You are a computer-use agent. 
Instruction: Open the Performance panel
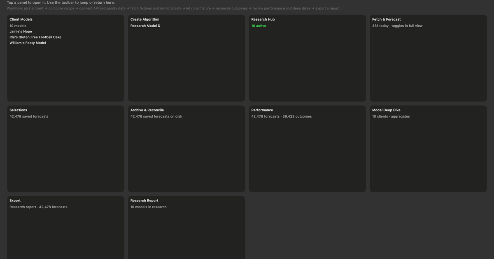[x=308, y=149]
